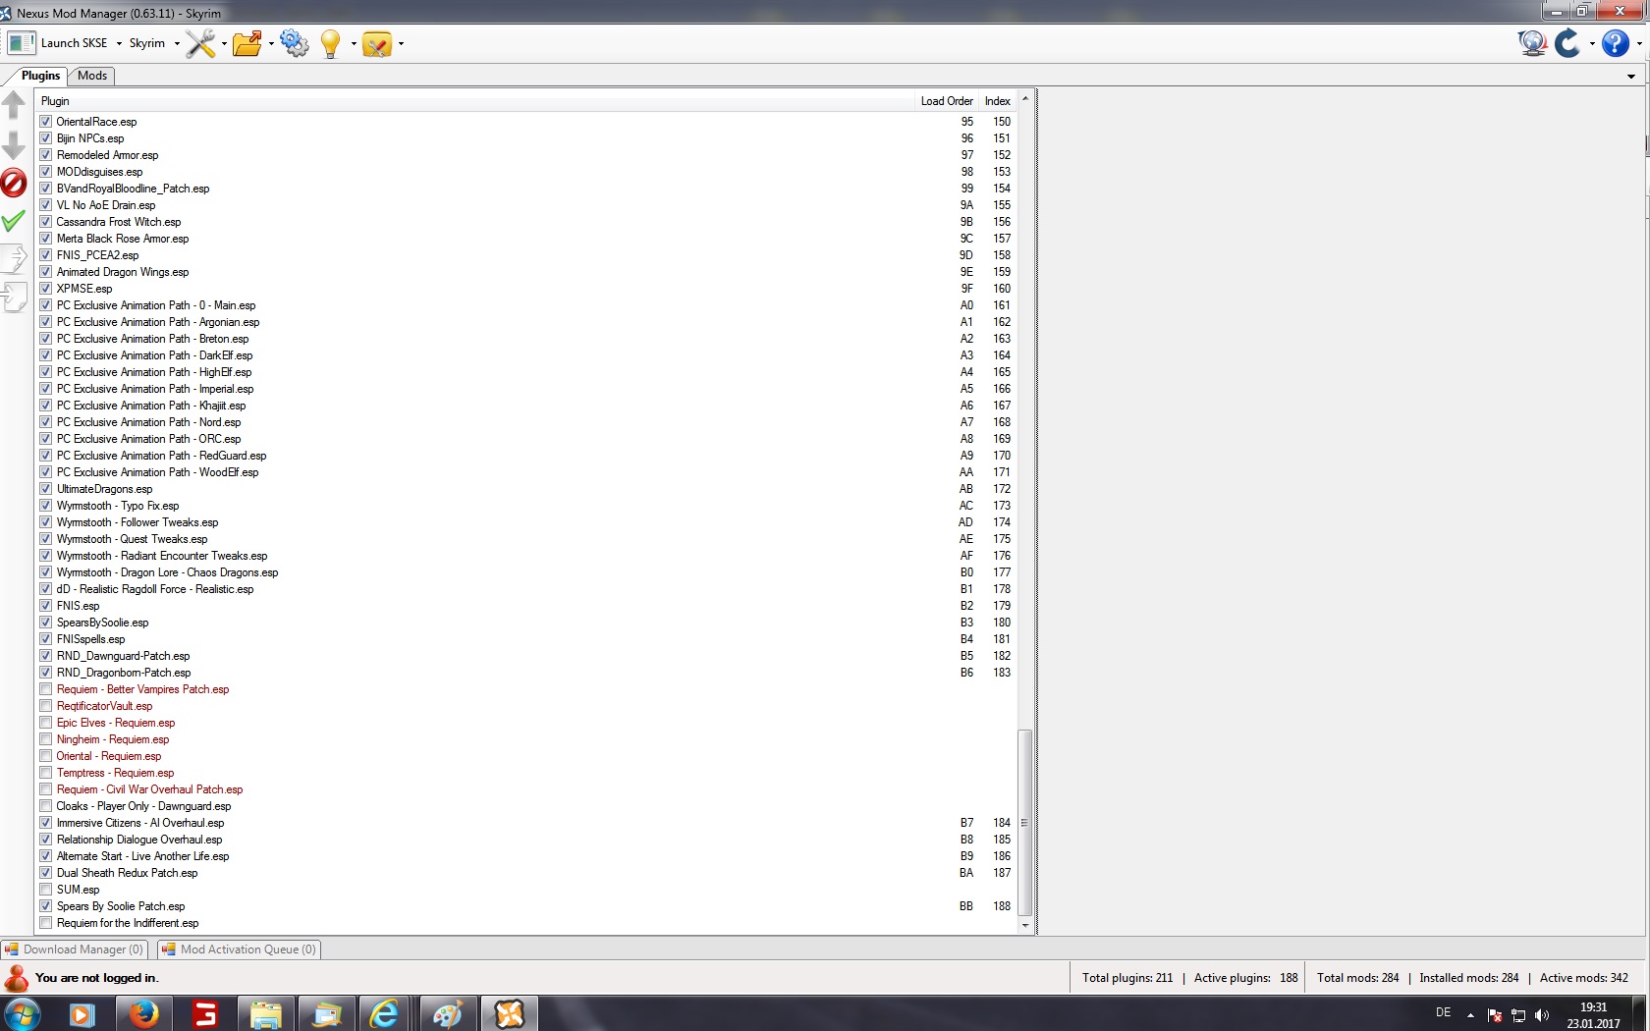Image resolution: width=1650 pixels, height=1031 pixels.
Task: Click the volume speaker tray icon
Action: tap(1542, 1015)
